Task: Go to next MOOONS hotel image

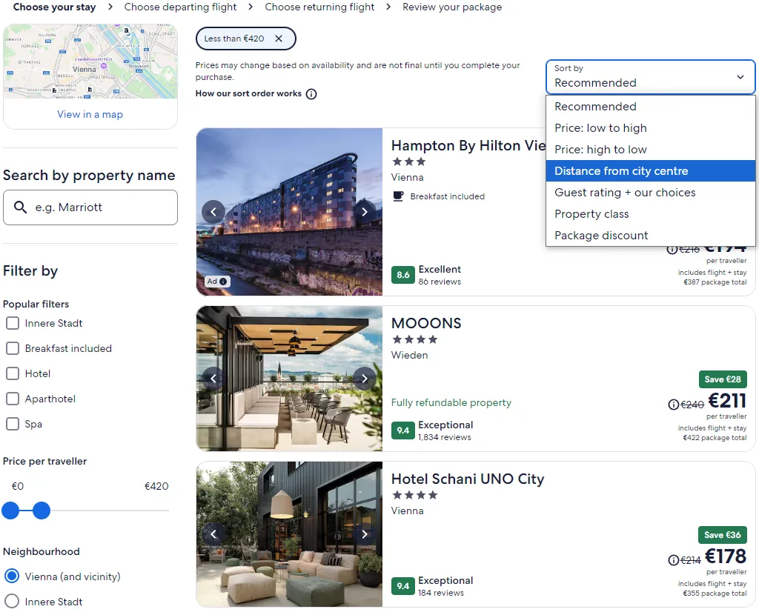Action: [x=364, y=379]
